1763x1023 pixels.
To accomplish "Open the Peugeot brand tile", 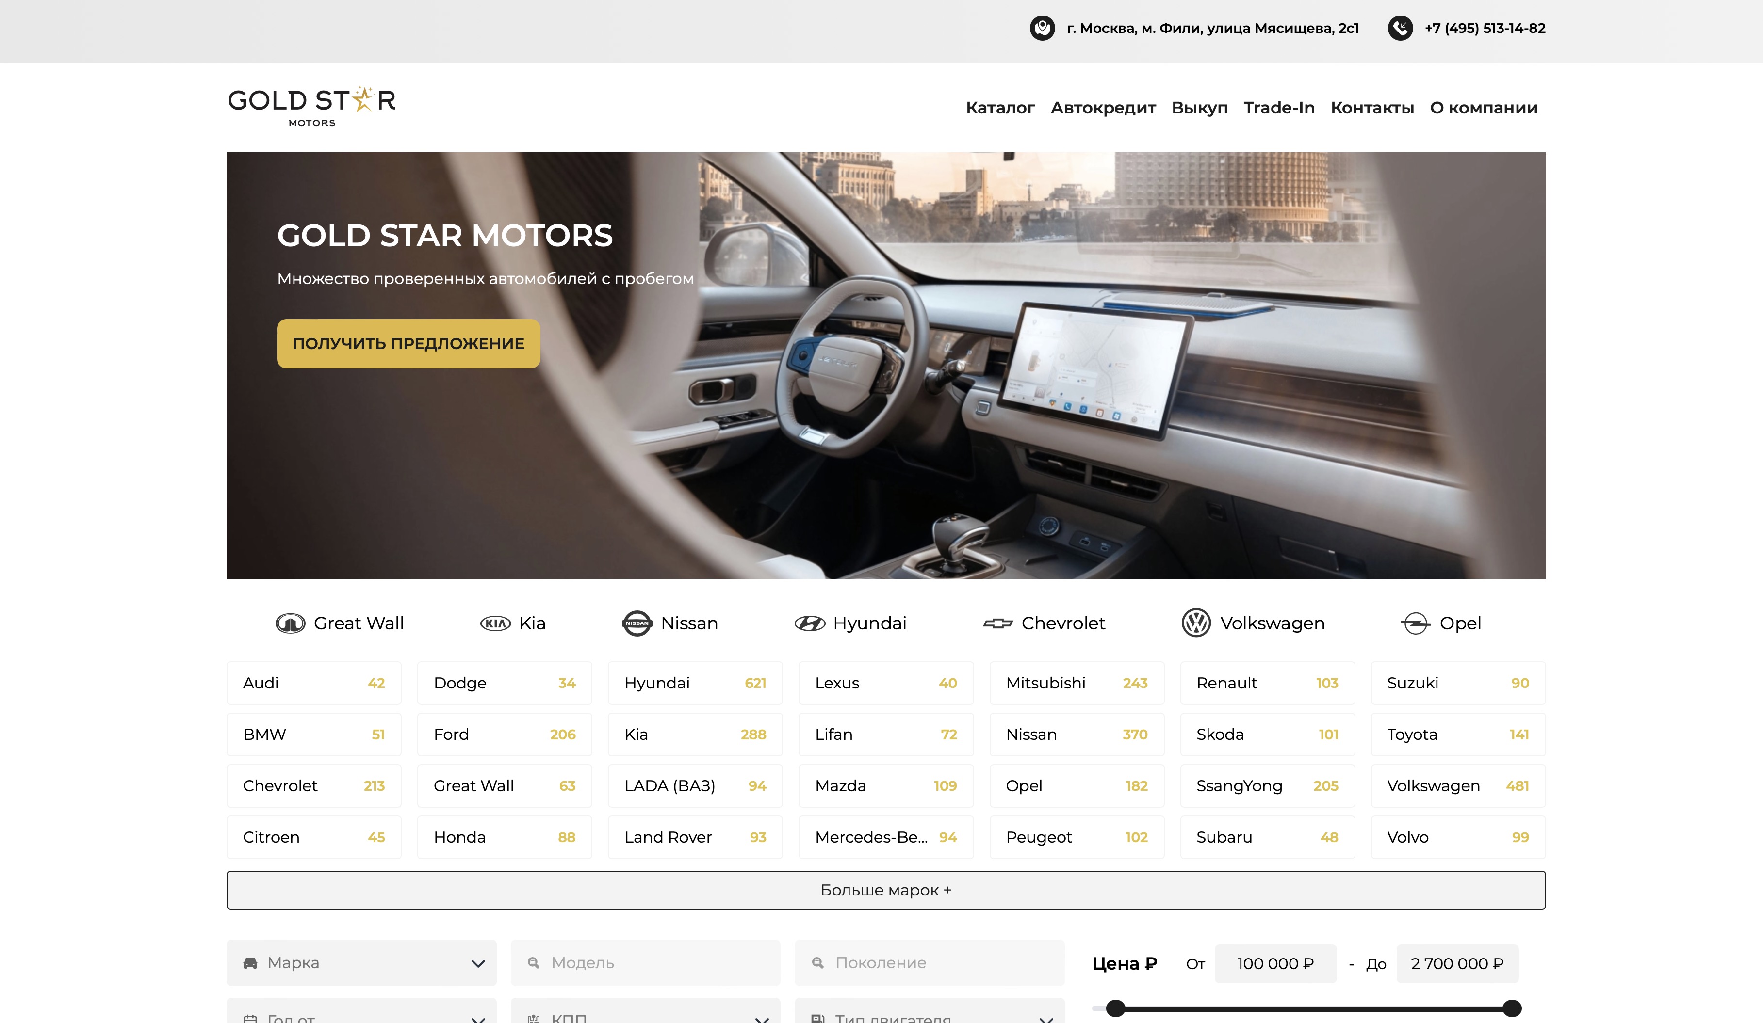I will [x=1077, y=837].
